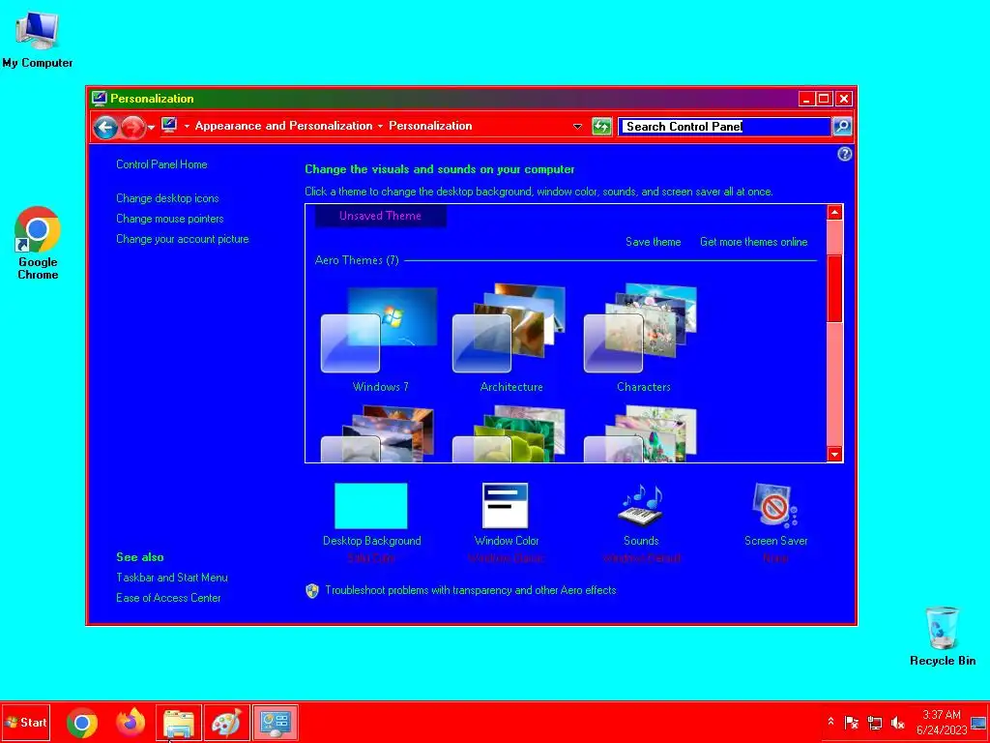Image resolution: width=990 pixels, height=743 pixels.
Task: Click the magnifier search button
Action: coord(842,127)
